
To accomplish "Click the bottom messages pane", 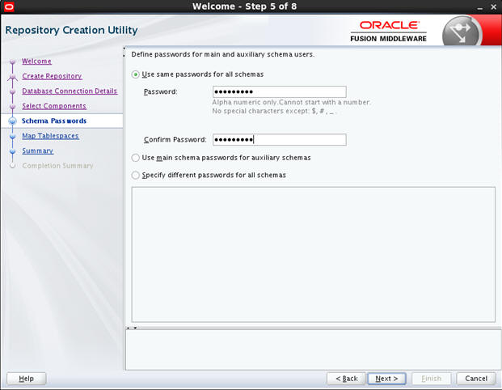I will point(313,350).
